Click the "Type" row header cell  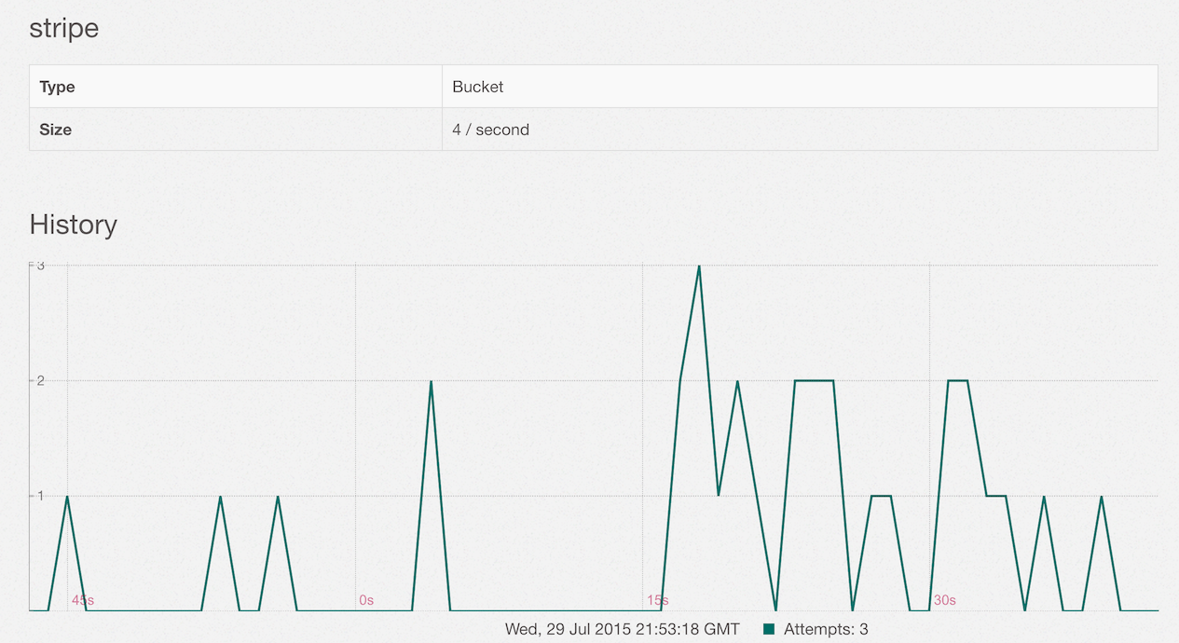coord(57,87)
